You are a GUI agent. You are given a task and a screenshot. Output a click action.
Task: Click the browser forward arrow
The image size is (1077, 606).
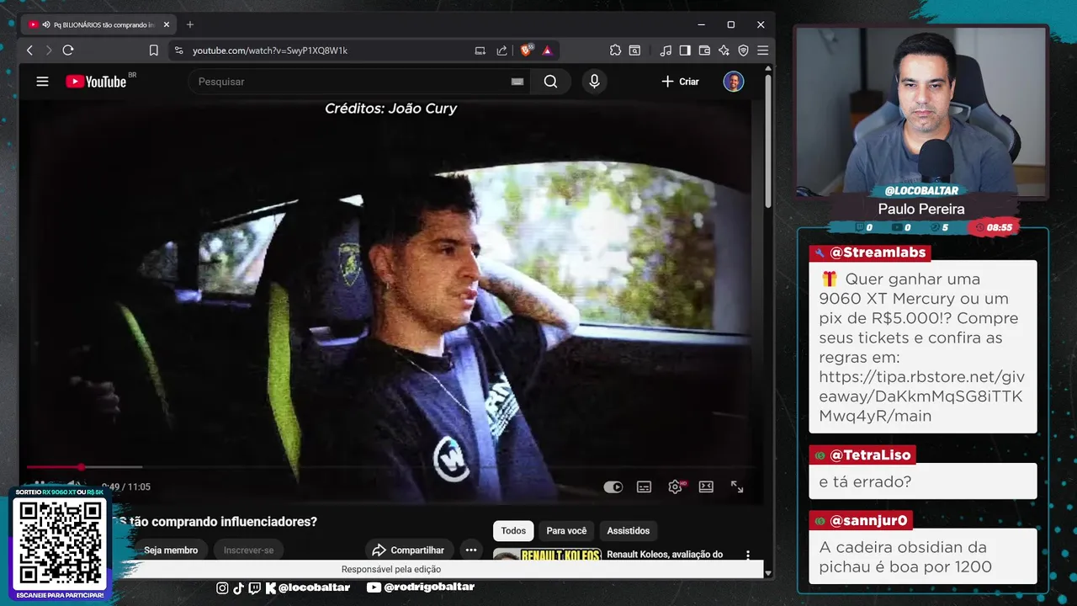(49, 50)
